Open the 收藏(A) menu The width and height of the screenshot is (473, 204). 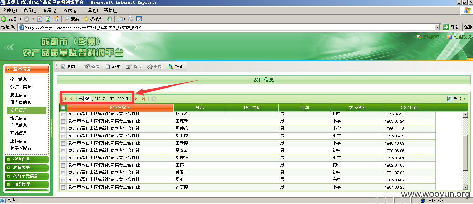pos(71,10)
